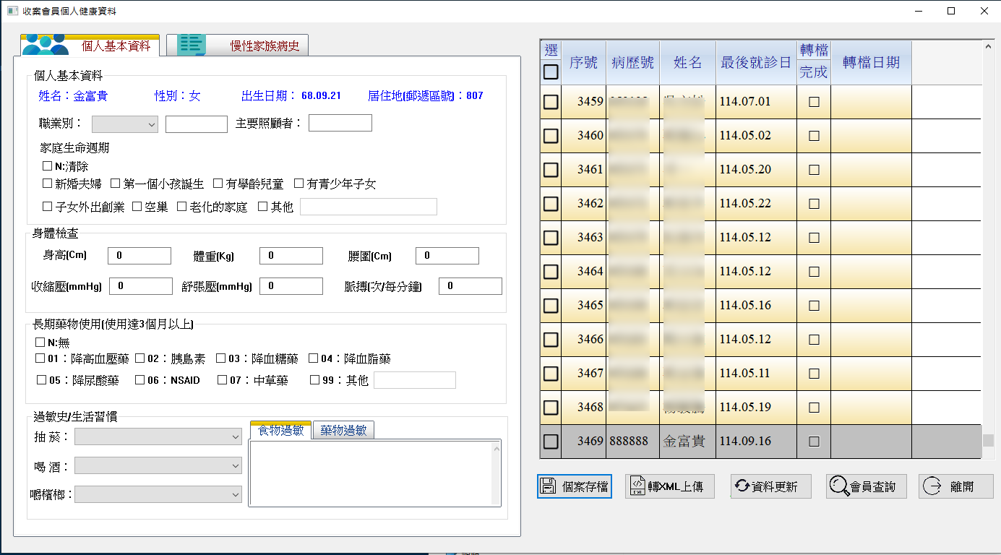Click the XML file icon on 轉XML上傳
The width and height of the screenshot is (1001, 555).
(637, 486)
